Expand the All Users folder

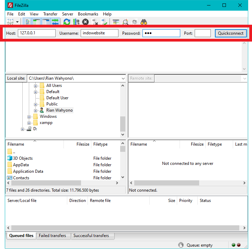tap(35, 86)
